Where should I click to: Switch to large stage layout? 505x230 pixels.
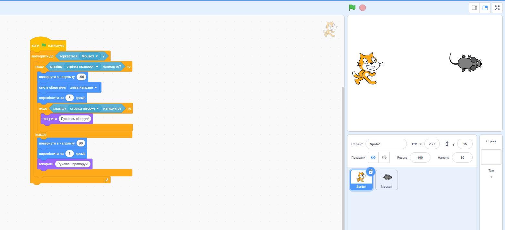click(x=485, y=8)
